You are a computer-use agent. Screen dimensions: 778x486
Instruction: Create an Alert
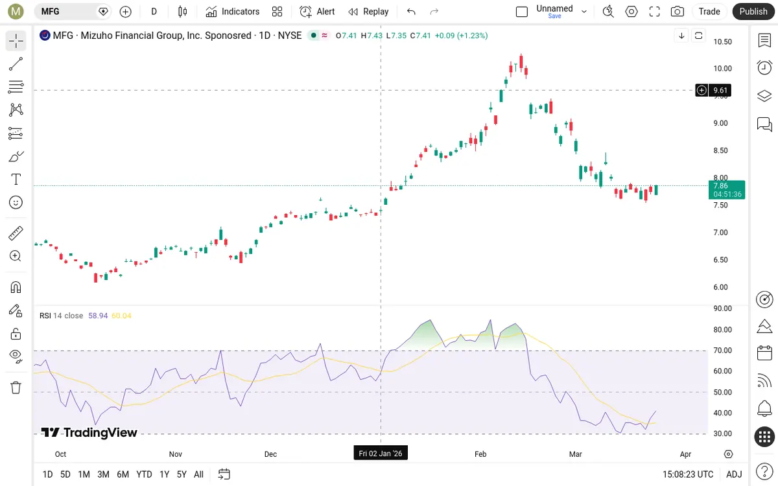click(x=317, y=12)
